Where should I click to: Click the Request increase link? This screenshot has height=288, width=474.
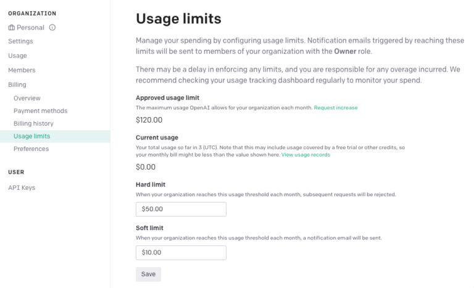point(336,108)
